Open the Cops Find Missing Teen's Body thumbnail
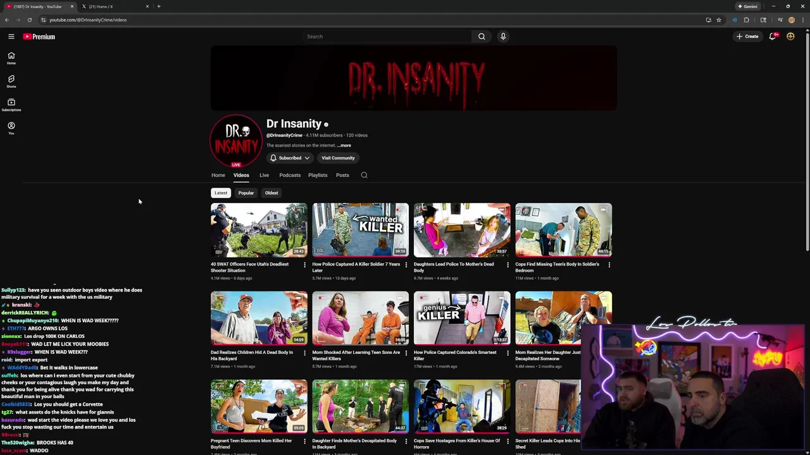 563,229
